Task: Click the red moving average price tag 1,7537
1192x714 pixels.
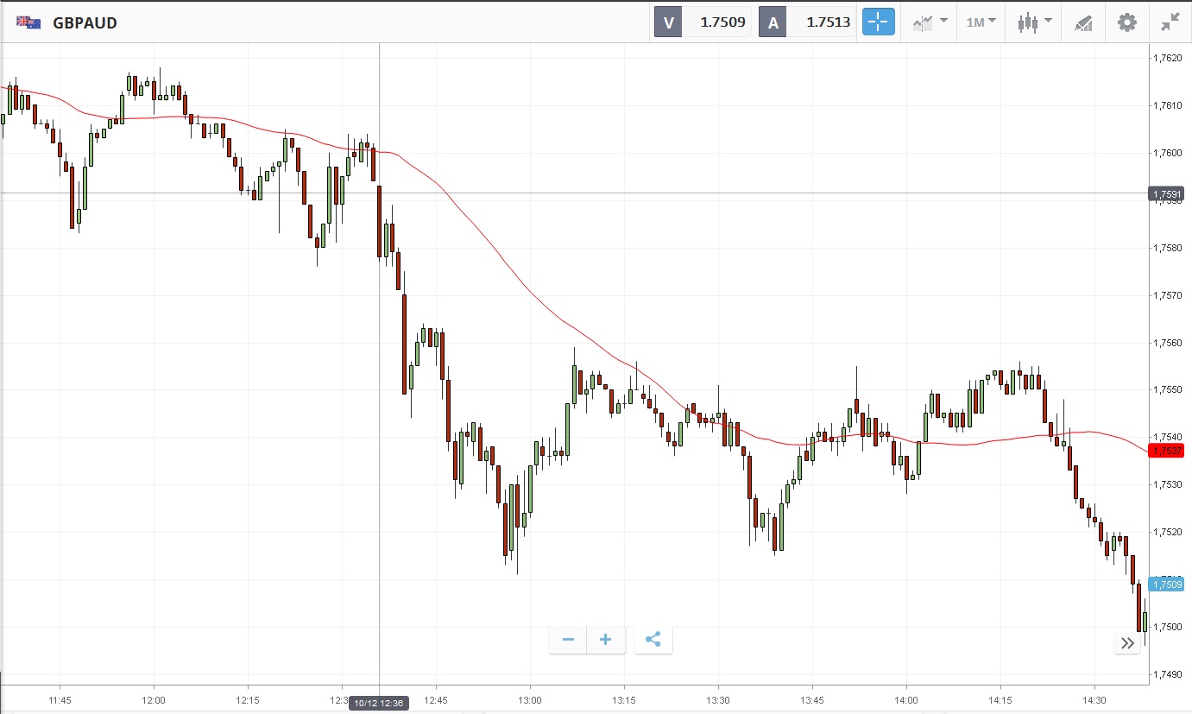Action: click(1167, 451)
